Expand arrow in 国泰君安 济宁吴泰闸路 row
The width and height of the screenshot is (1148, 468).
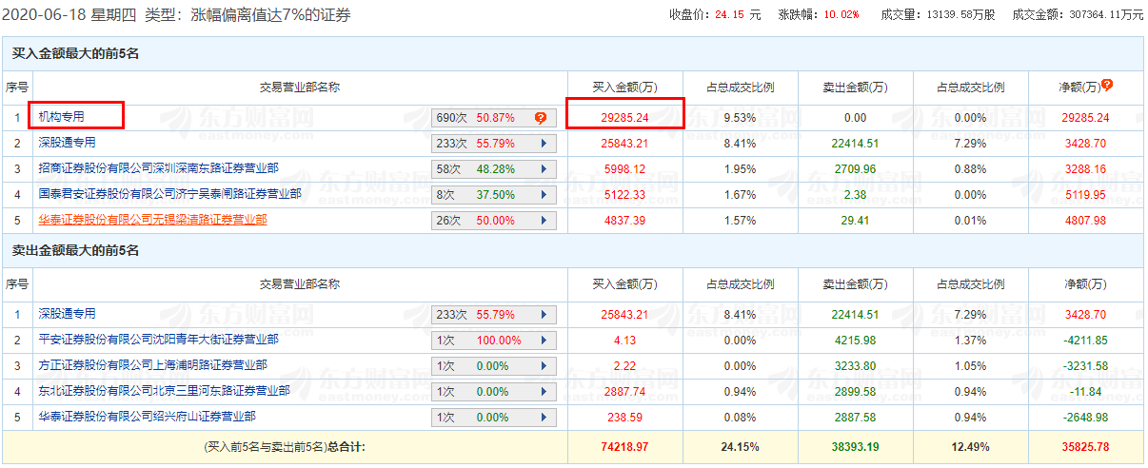(x=544, y=195)
